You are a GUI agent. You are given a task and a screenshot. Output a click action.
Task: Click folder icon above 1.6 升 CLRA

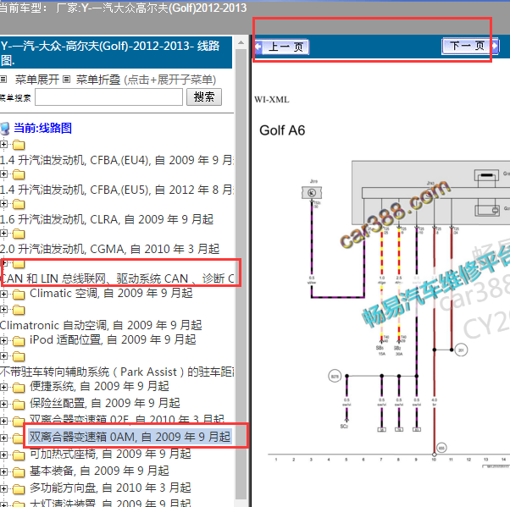[19, 205]
